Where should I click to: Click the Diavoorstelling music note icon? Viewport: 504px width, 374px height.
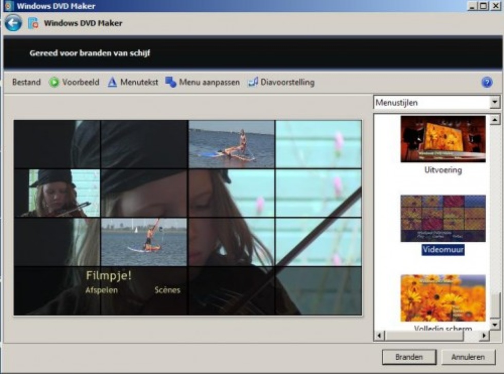click(253, 82)
